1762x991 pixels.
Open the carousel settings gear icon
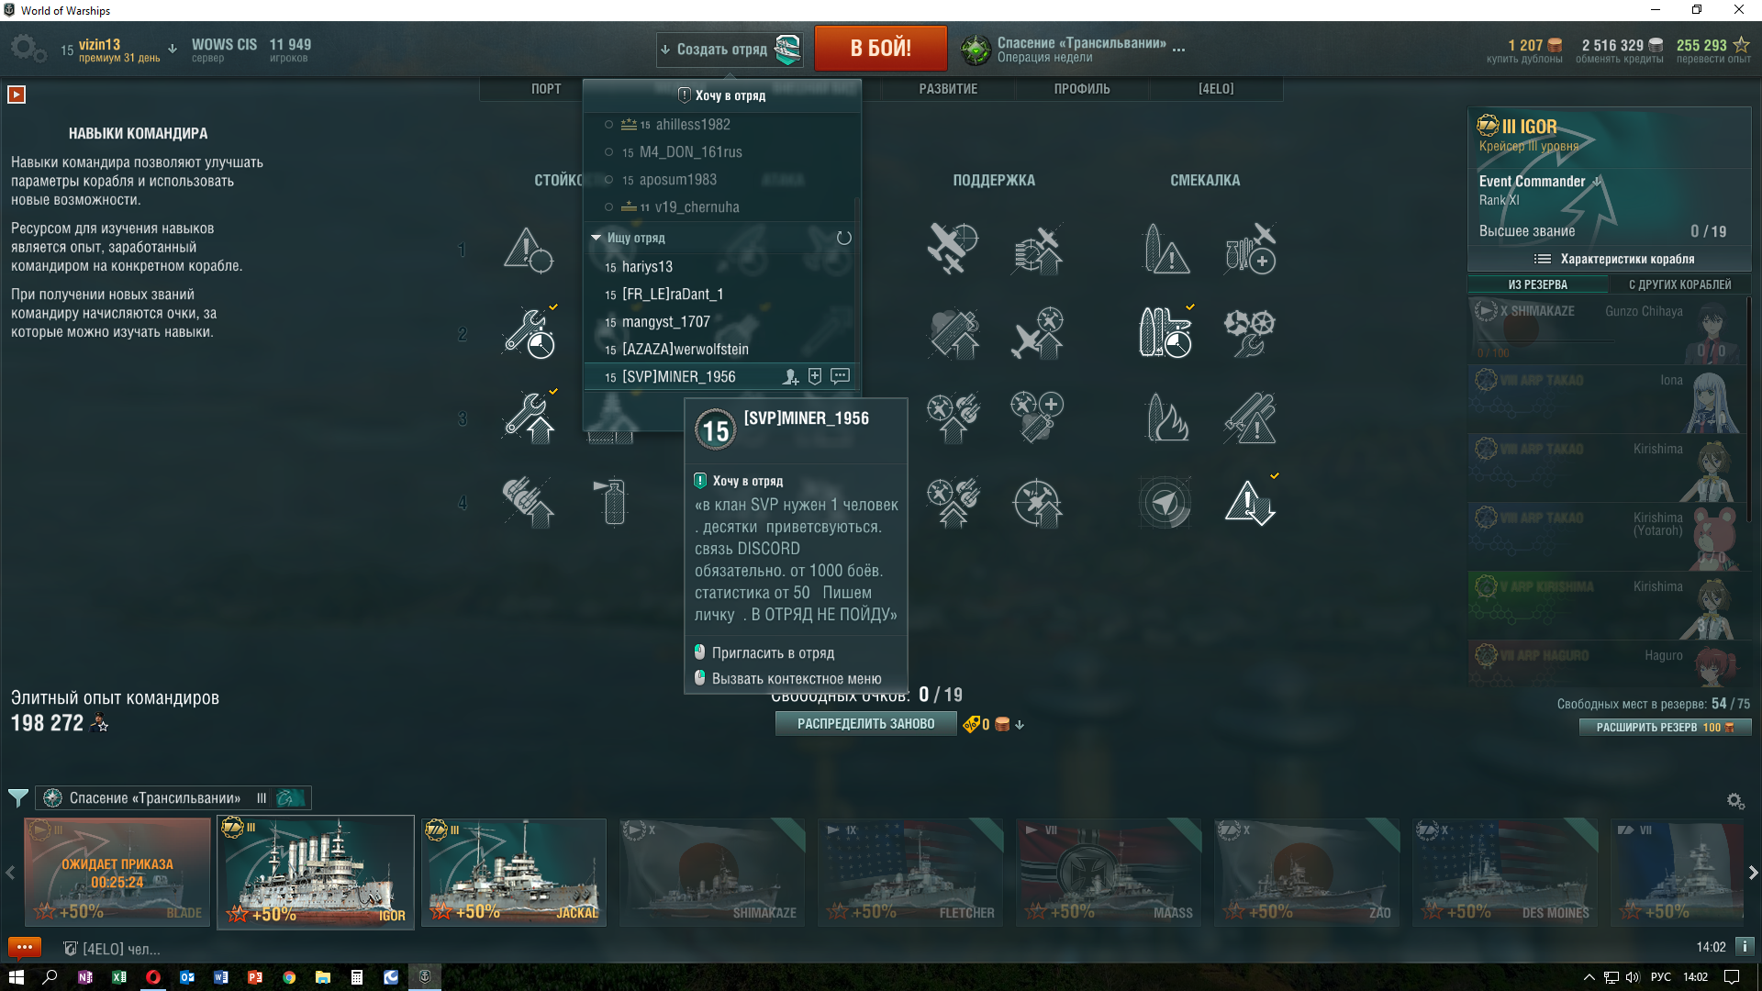click(1735, 801)
